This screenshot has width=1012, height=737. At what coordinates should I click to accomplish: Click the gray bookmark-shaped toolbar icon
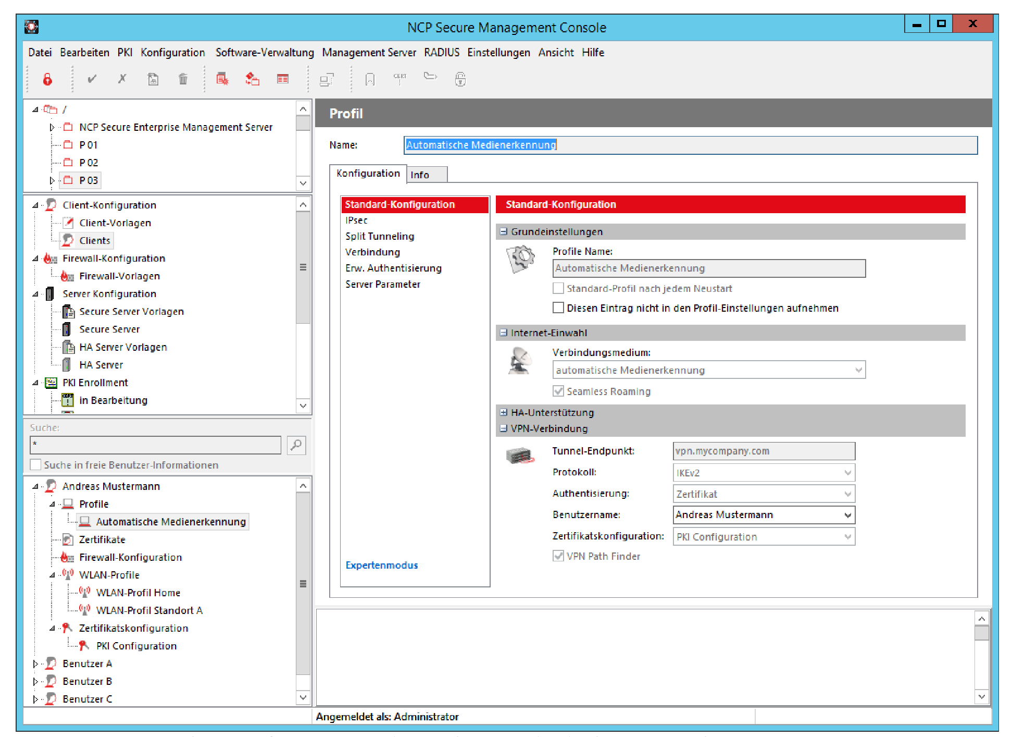coord(370,79)
